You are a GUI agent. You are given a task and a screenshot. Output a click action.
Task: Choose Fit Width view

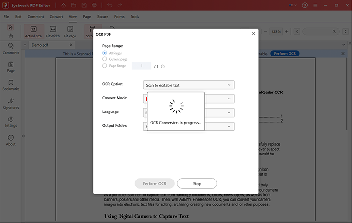tap(53, 31)
